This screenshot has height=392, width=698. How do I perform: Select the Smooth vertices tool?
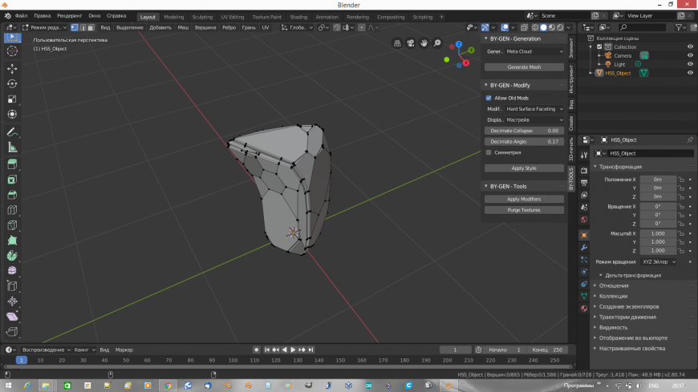click(x=12, y=270)
